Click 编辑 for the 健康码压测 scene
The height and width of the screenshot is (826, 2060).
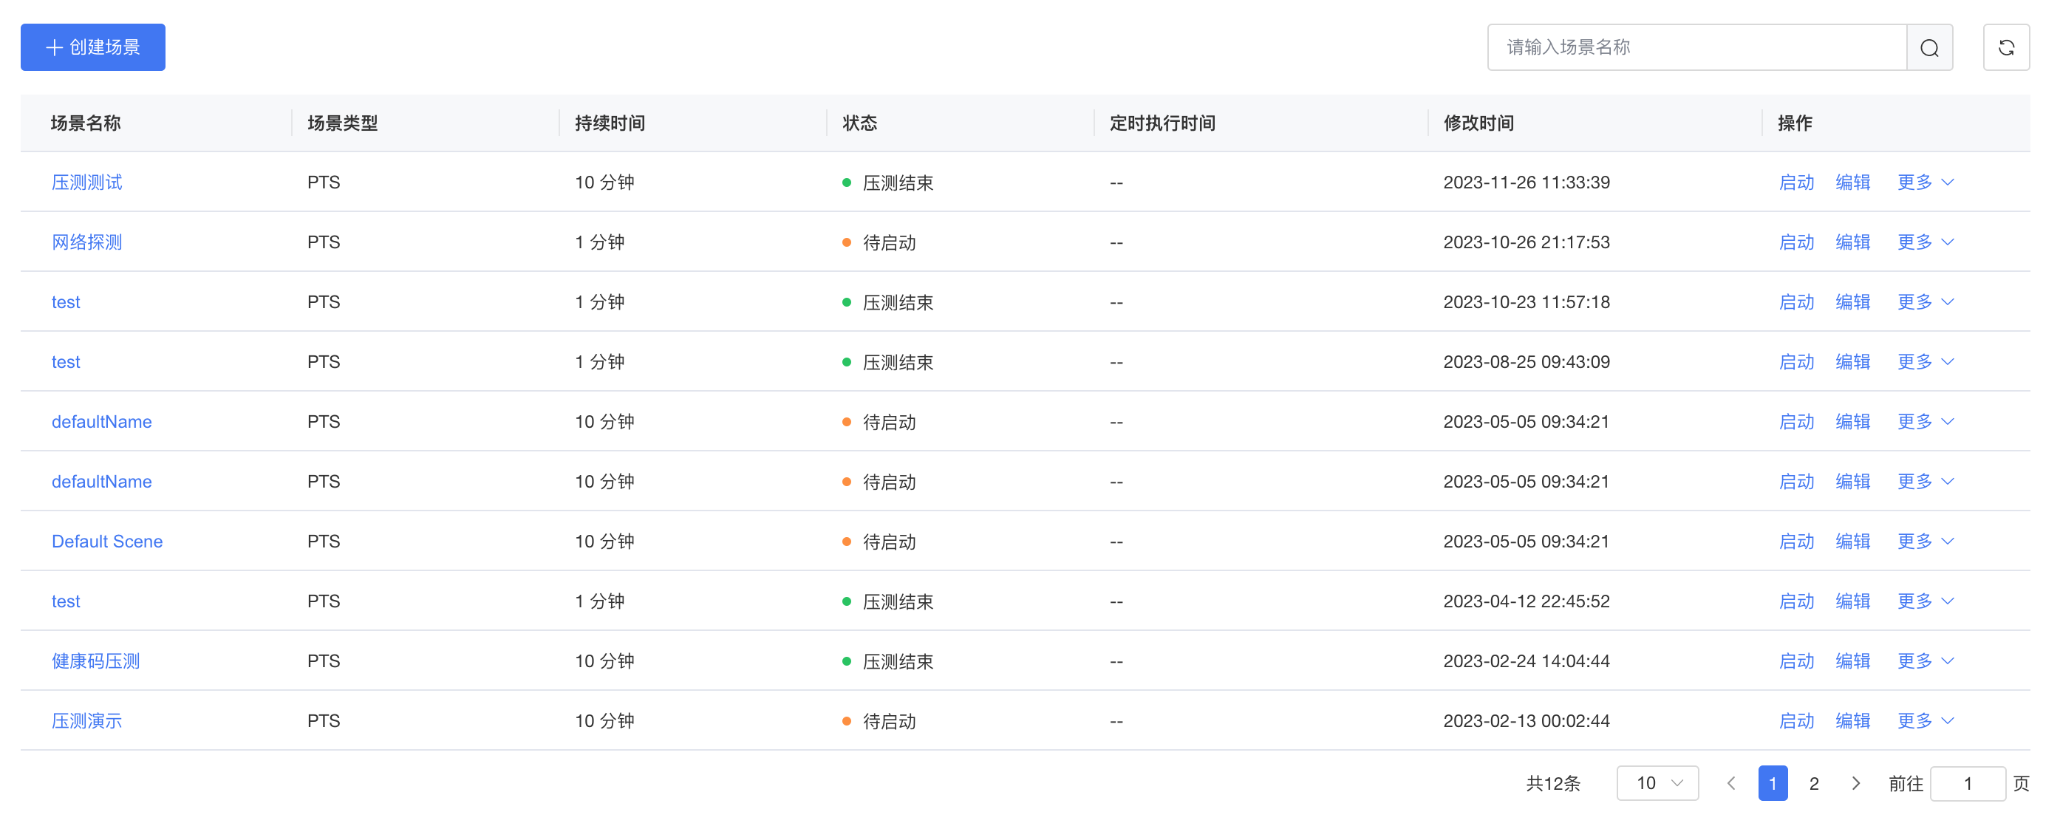[x=1852, y=661]
